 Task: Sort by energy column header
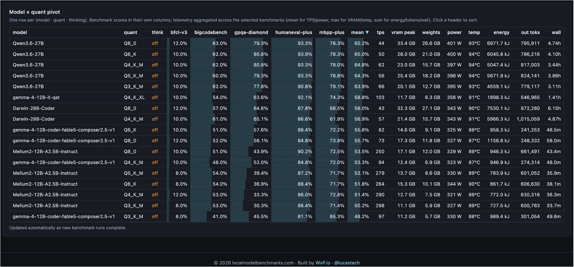coord(501,32)
